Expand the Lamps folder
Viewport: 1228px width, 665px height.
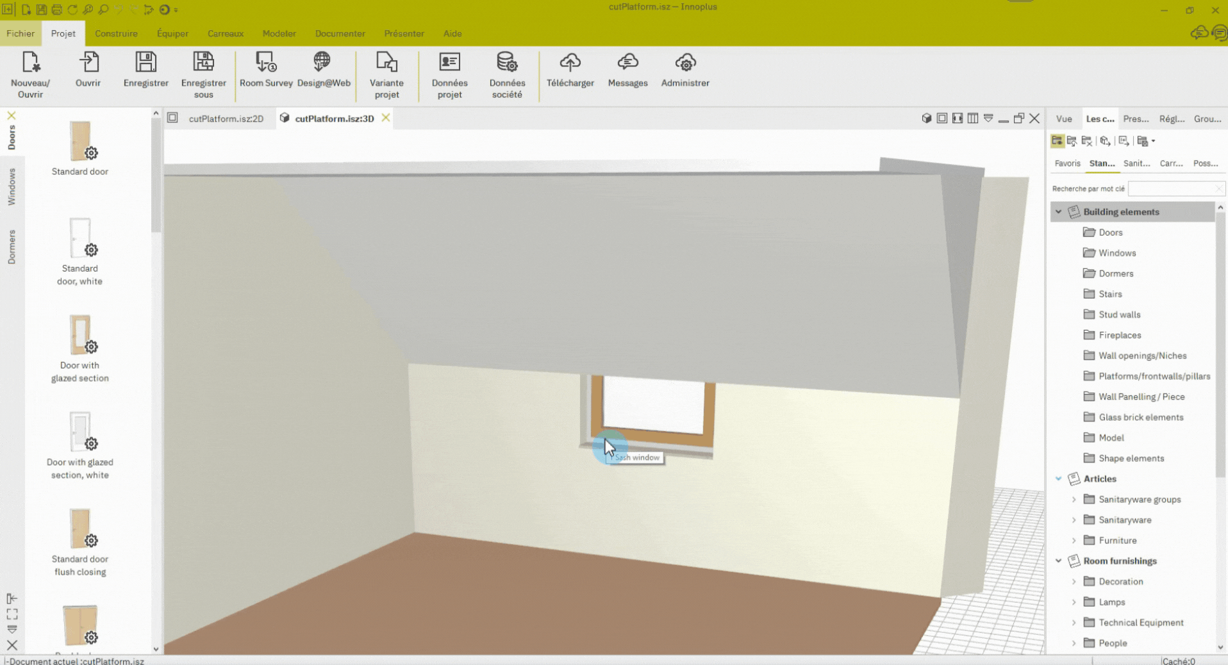pos(1074,602)
